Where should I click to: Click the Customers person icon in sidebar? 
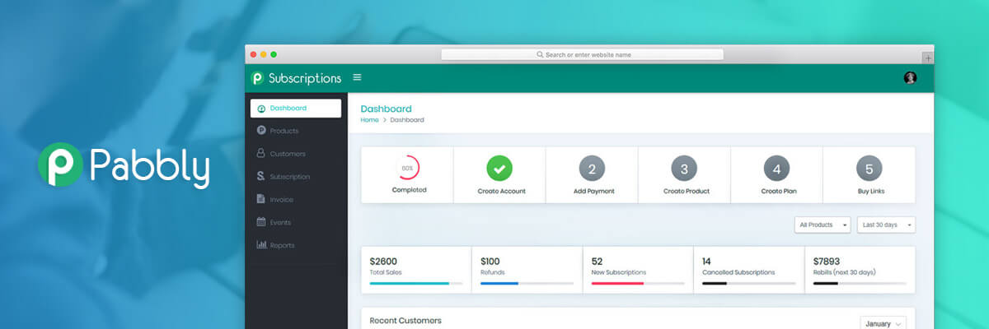[x=261, y=154]
